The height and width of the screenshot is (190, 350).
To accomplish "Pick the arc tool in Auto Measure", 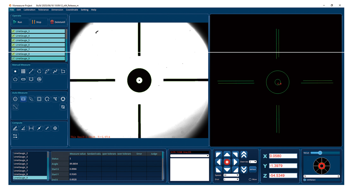I will pos(31,99).
